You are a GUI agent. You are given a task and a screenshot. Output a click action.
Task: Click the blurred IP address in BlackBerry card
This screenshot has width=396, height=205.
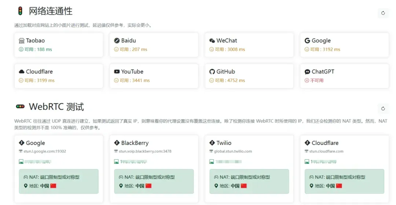point(133,162)
